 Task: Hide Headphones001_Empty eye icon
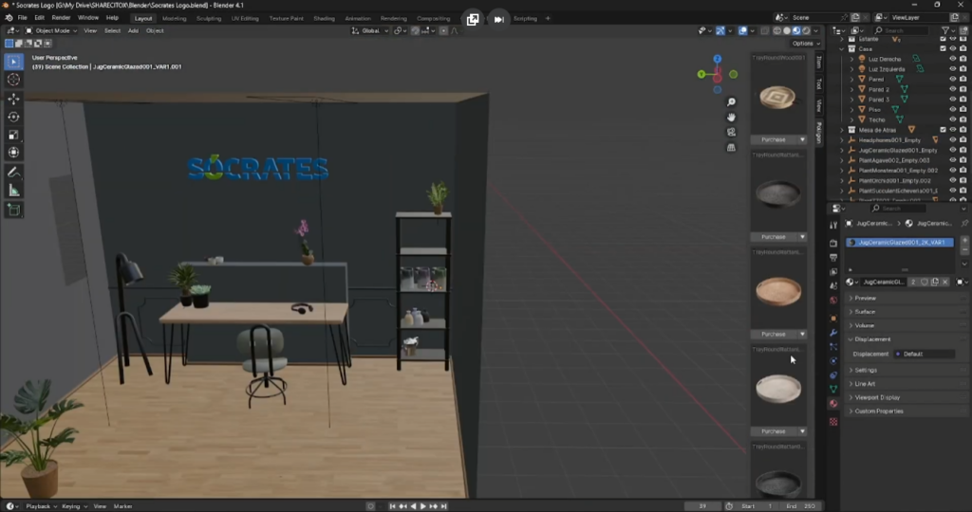[x=953, y=140]
